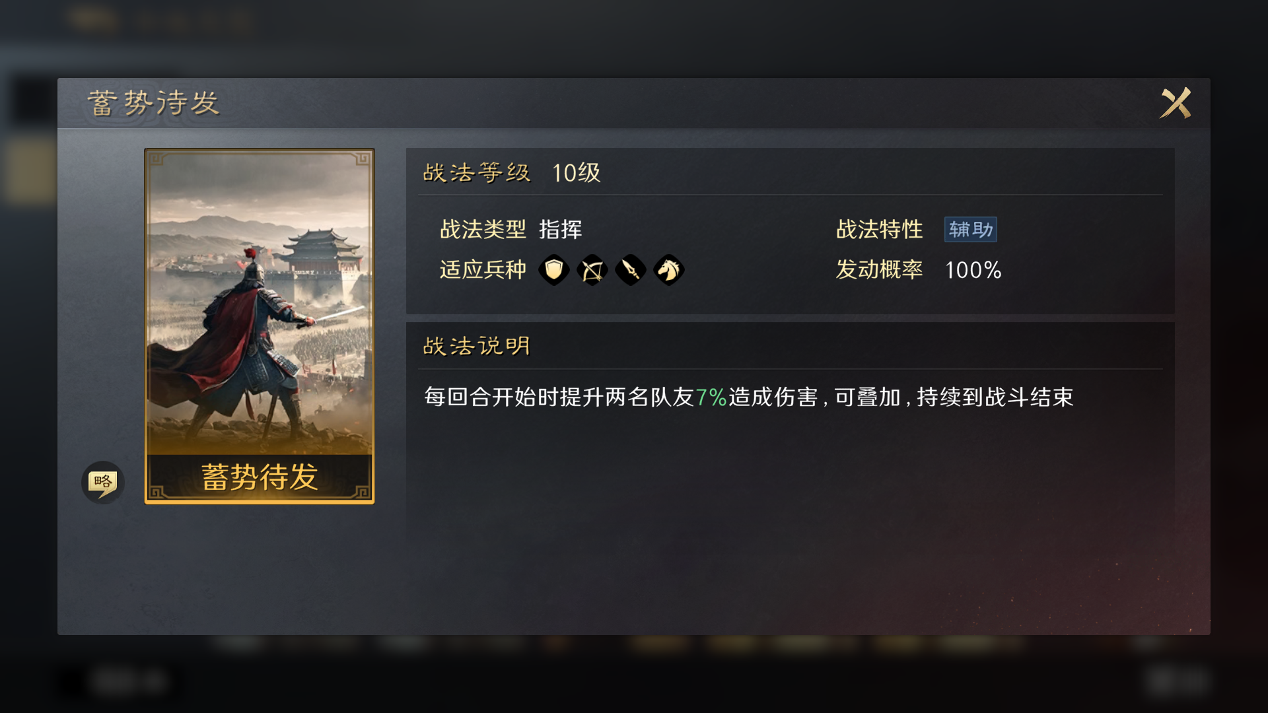The image size is (1268, 713).
Task: Click the 蓄势待发 card name banner
Action: [x=260, y=477]
